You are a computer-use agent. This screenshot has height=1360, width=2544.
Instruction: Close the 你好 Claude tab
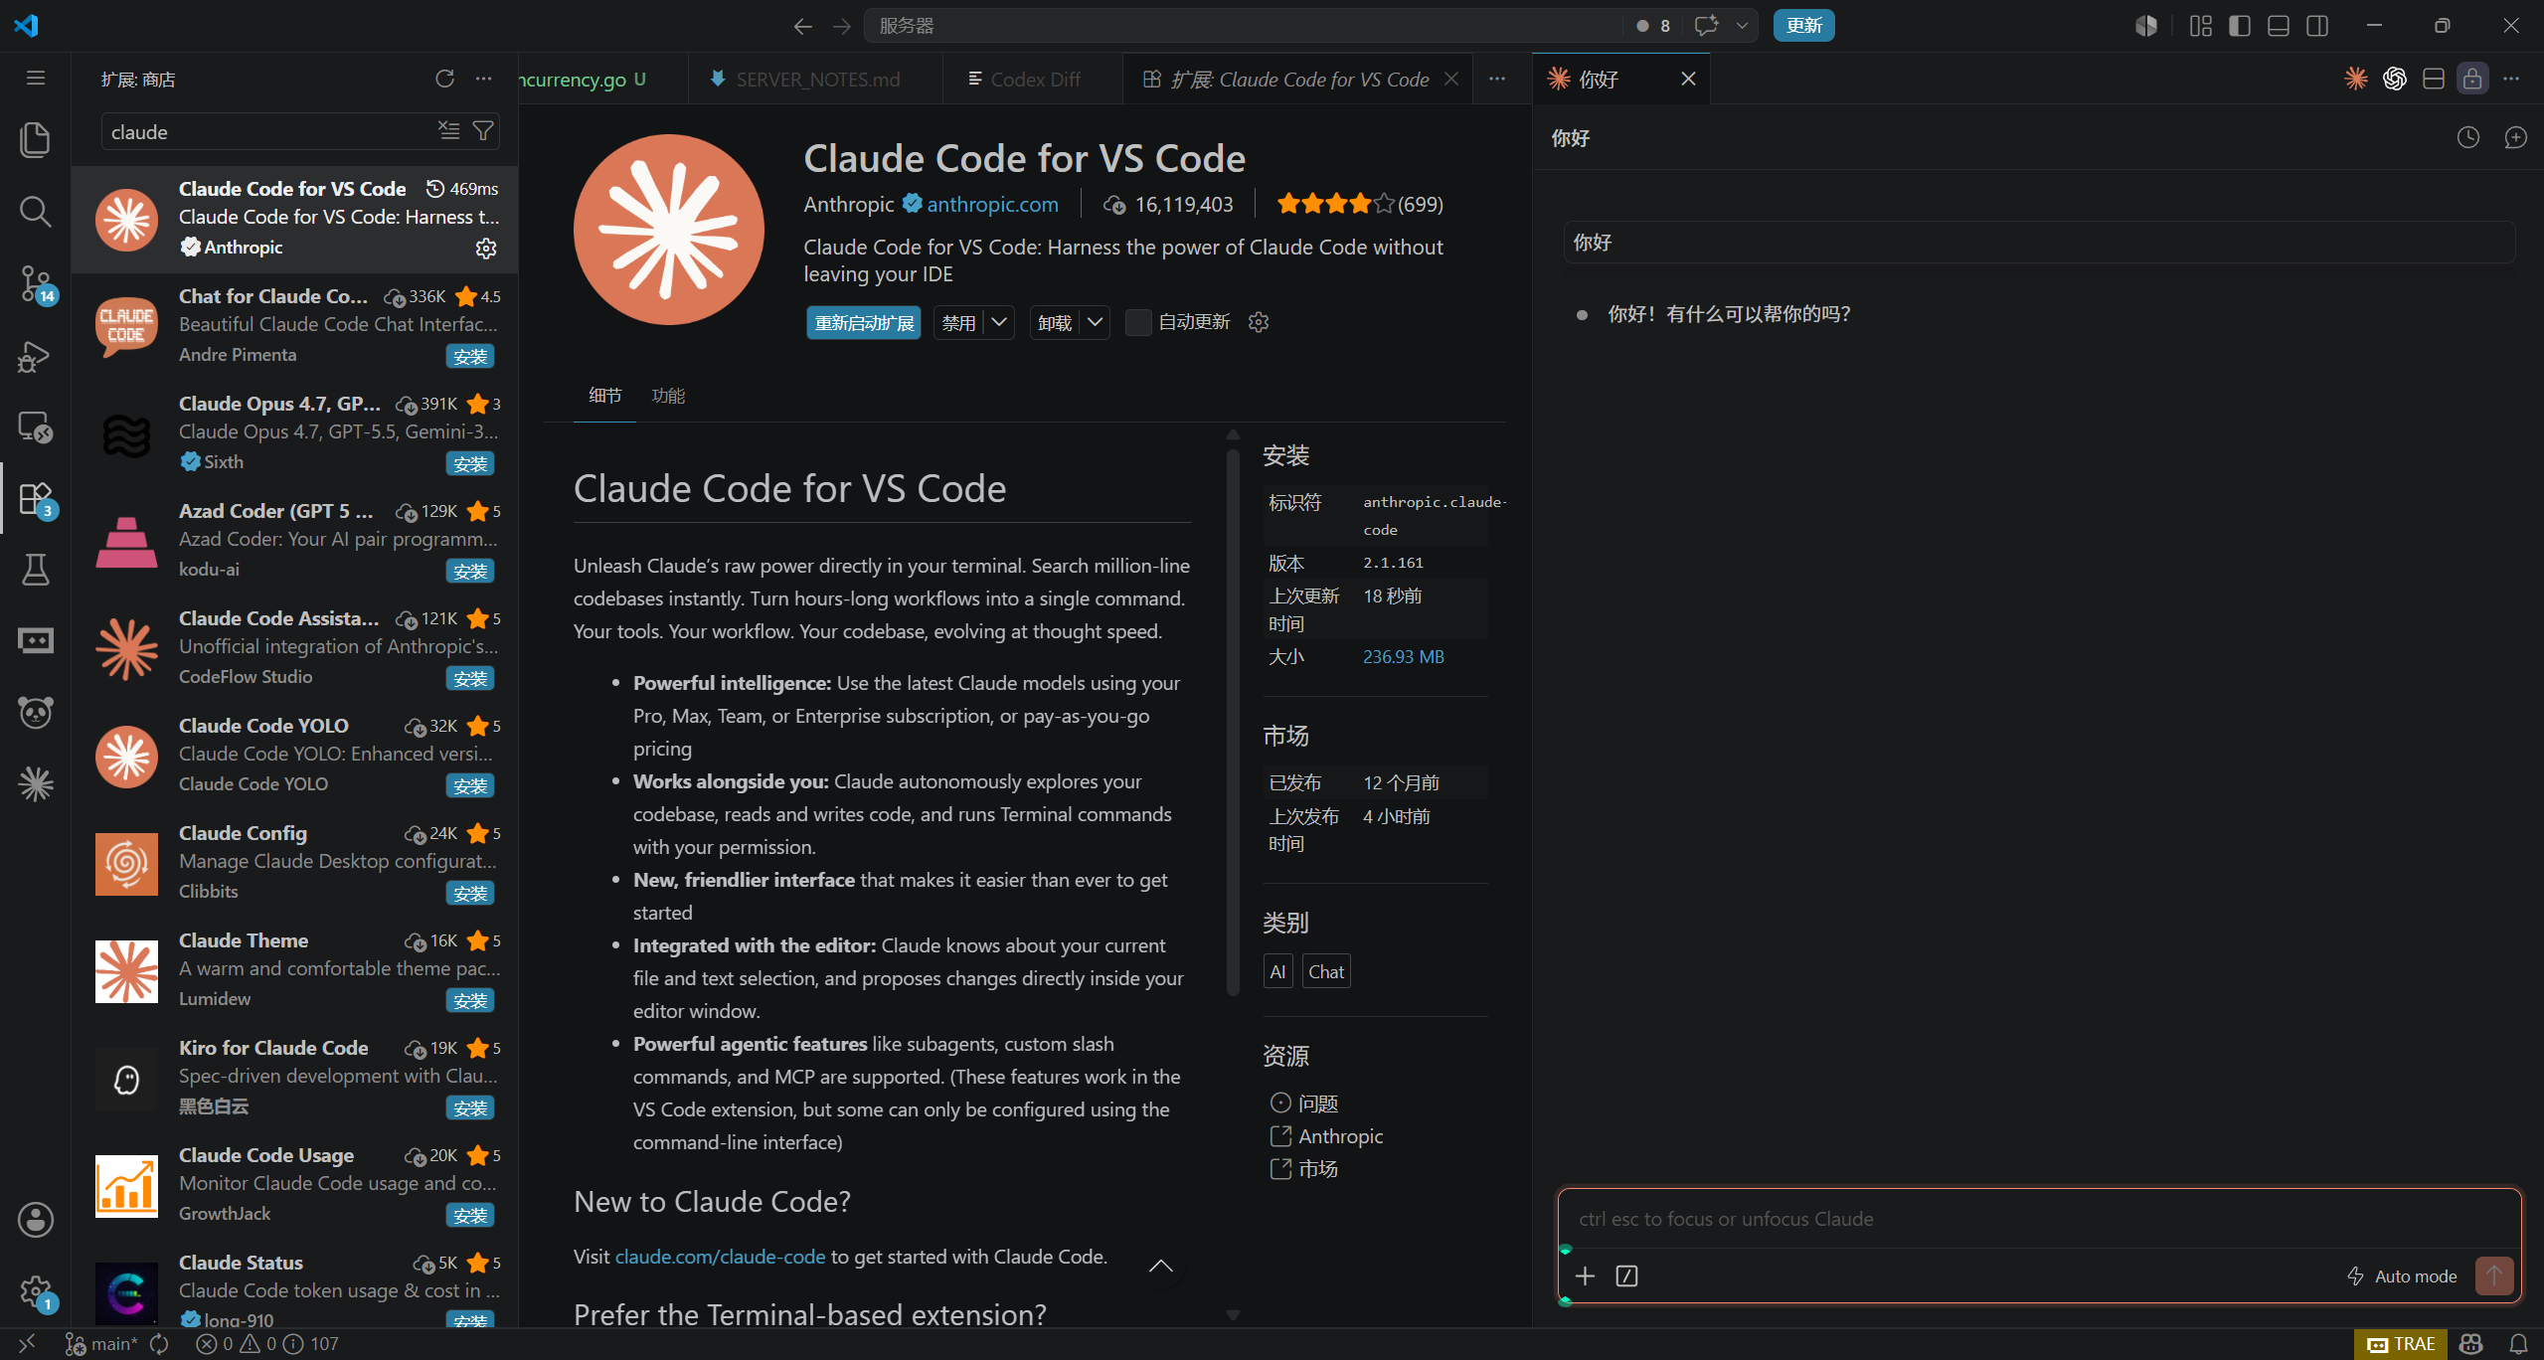(x=1688, y=79)
